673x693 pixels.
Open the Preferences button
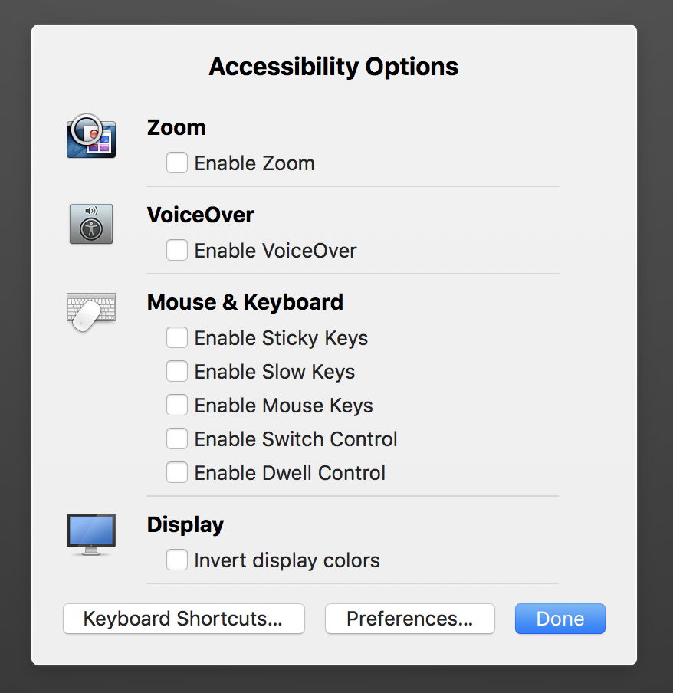pyautogui.click(x=409, y=619)
